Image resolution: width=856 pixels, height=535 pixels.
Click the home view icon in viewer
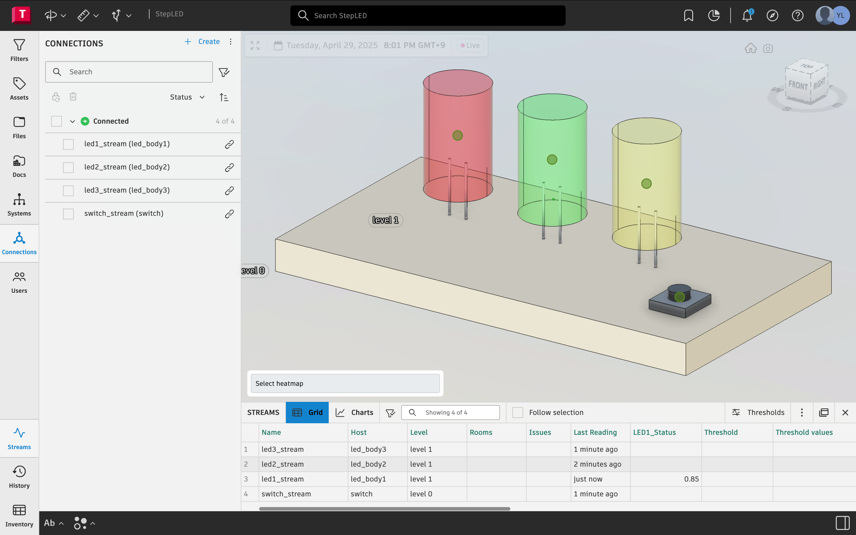pyautogui.click(x=750, y=48)
